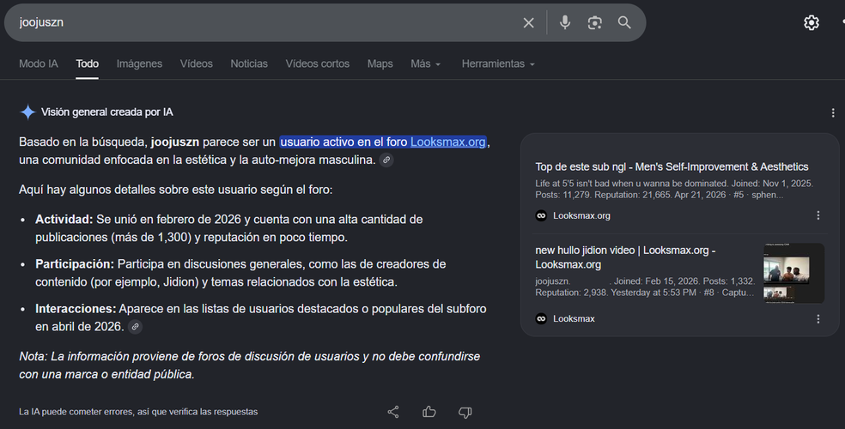
Task: Click the 'Visión general creada por IA' heading
Action: pyautogui.click(x=107, y=112)
